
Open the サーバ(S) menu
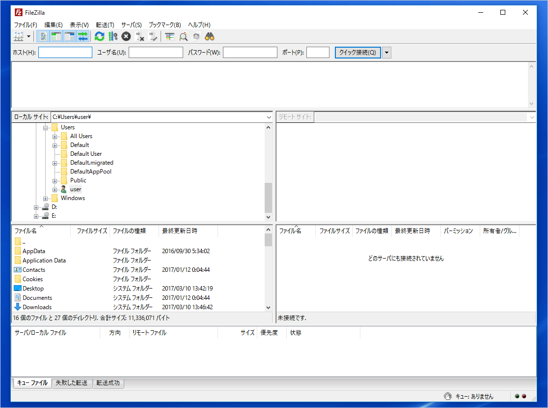pyautogui.click(x=132, y=25)
